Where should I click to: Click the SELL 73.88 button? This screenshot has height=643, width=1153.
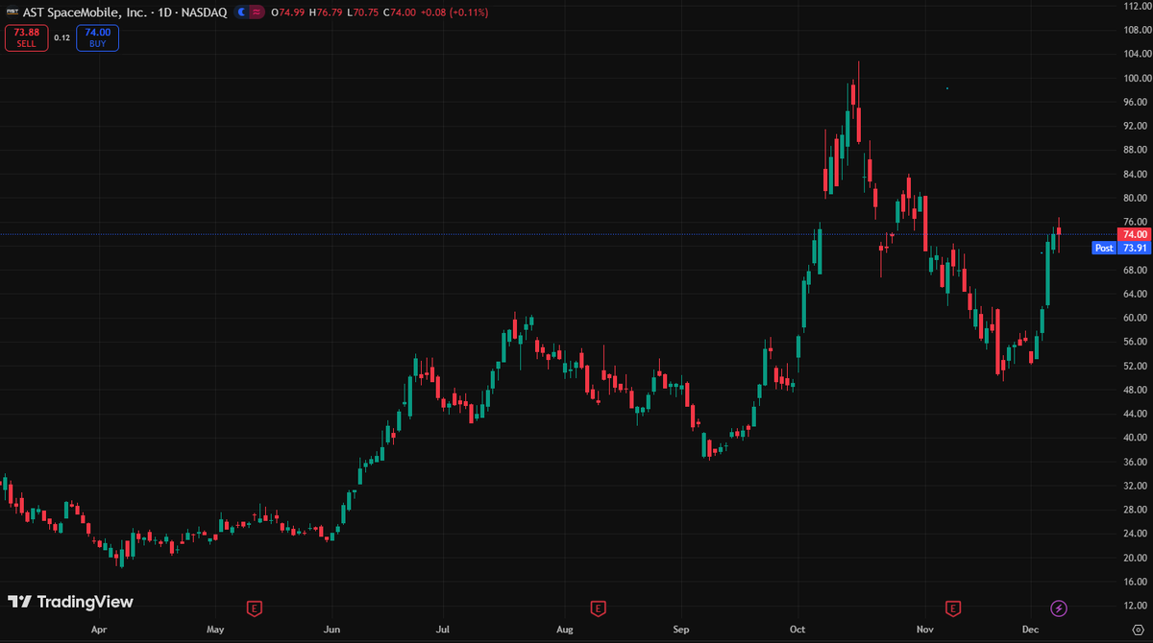pos(27,37)
